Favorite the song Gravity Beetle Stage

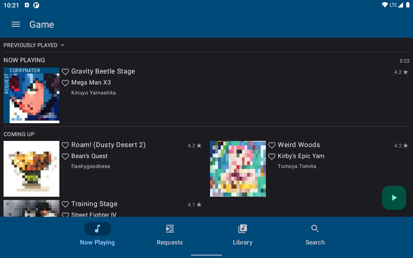(x=65, y=72)
